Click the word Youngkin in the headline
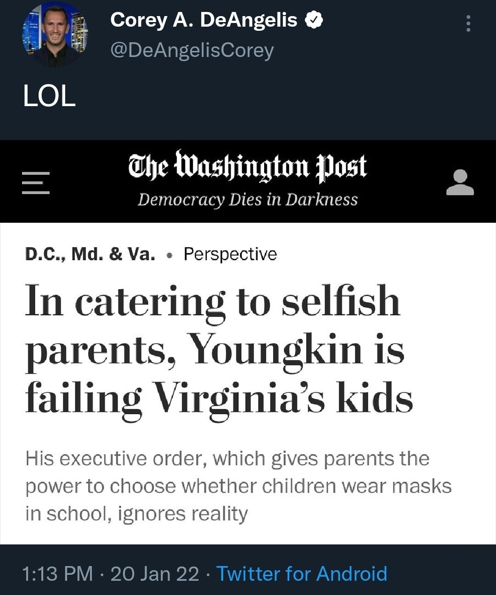Viewport: 496px width, 595px height. 276,349
